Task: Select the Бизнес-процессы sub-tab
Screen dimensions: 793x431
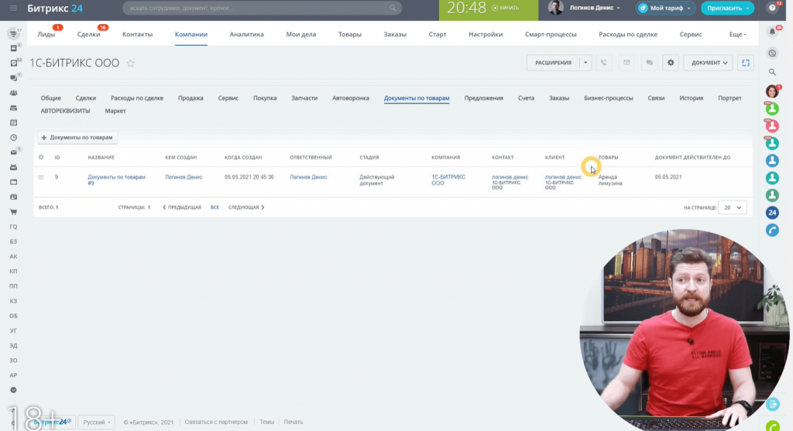Action: pos(609,98)
